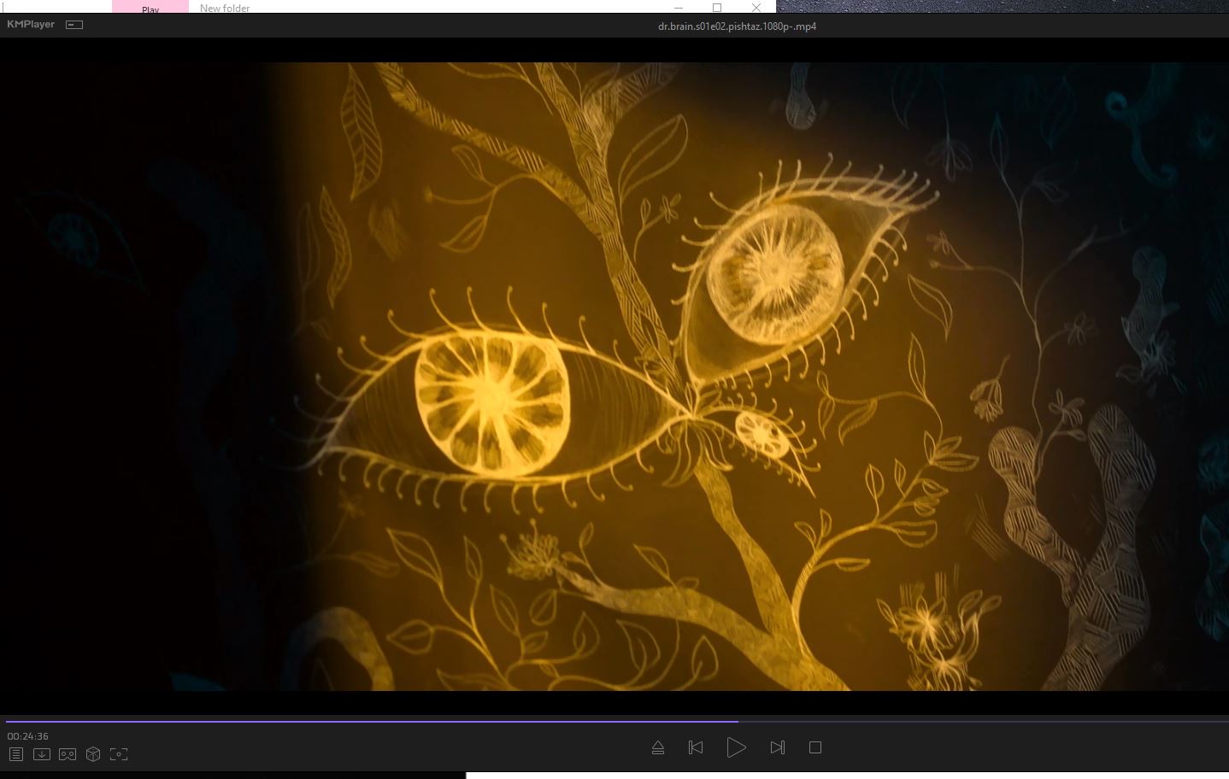Stop the video playback
The image size is (1229, 779).
point(815,747)
